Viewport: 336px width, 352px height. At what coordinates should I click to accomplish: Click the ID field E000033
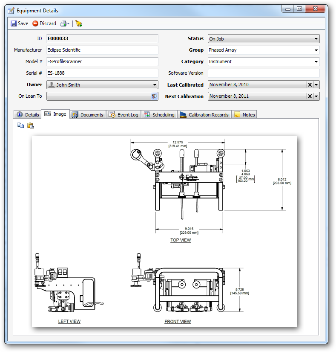click(102, 38)
